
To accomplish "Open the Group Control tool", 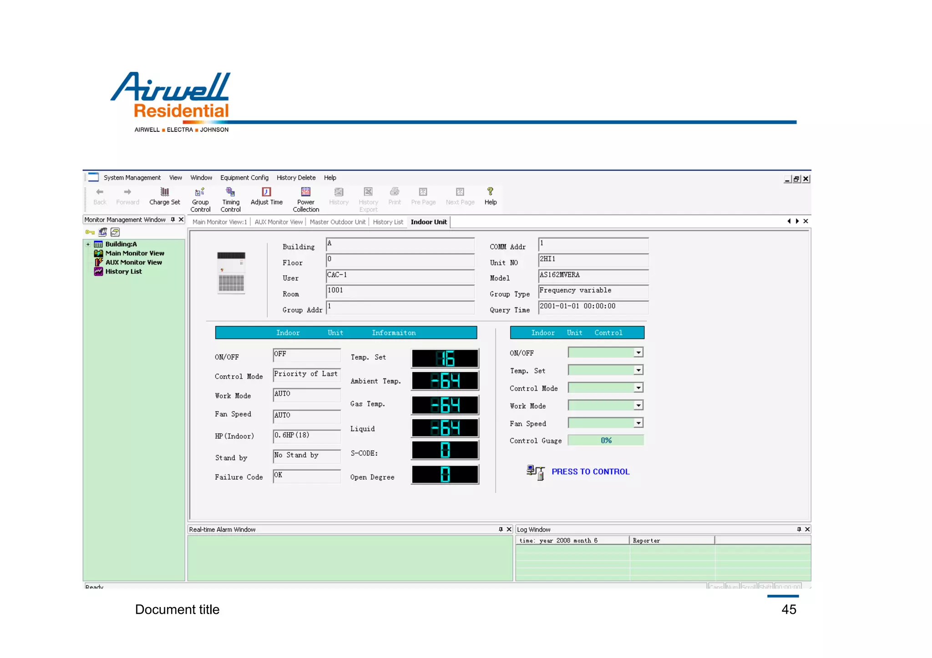I will point(200,192).
